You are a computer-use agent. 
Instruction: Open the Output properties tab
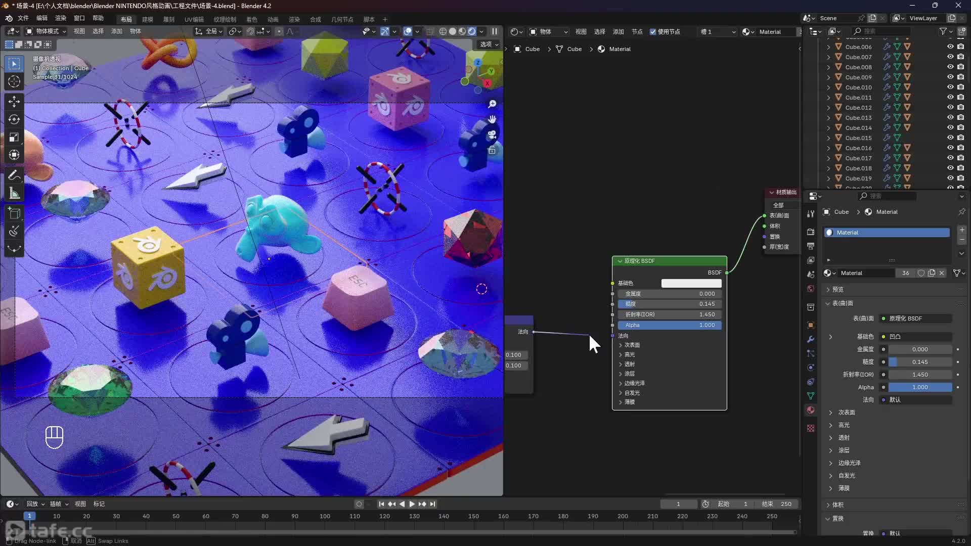811,246
